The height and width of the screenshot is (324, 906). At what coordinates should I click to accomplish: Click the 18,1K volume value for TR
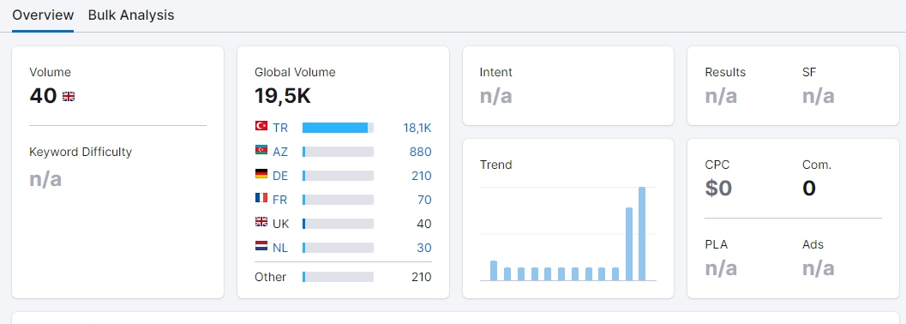(x=417, y=129)
